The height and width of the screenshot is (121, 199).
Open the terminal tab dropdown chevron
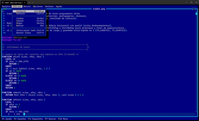32,3
